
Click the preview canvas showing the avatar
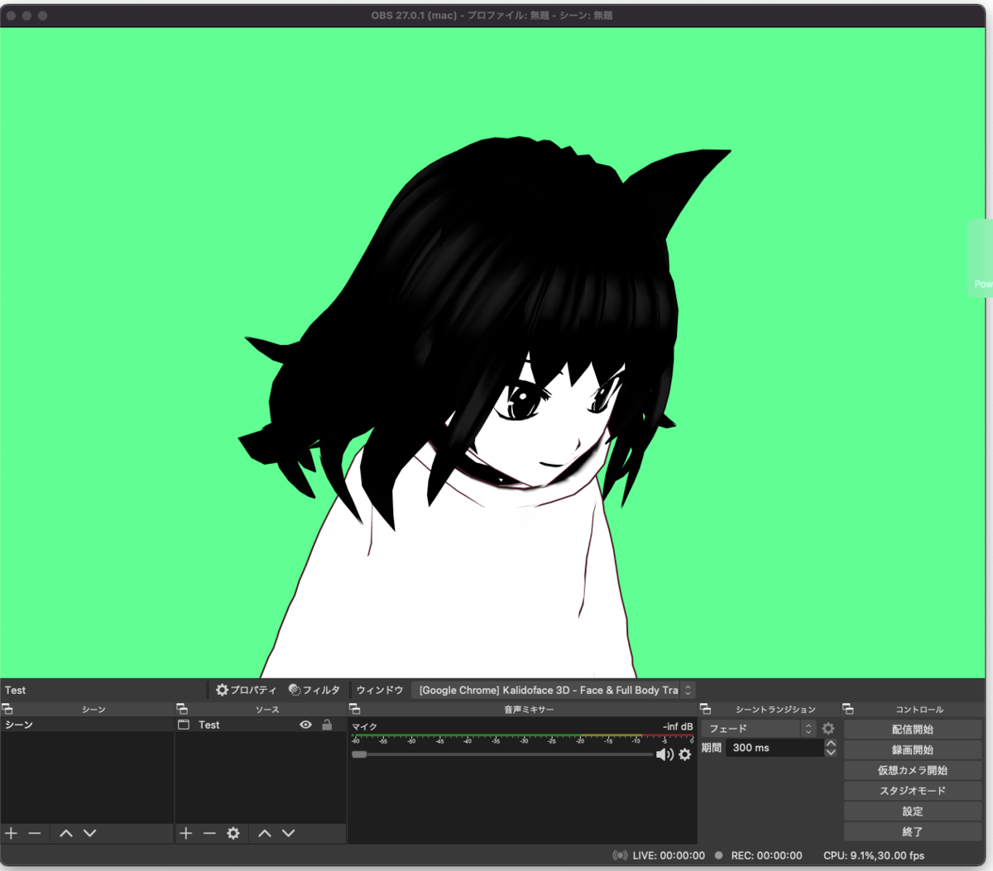[x=494, y=352]
